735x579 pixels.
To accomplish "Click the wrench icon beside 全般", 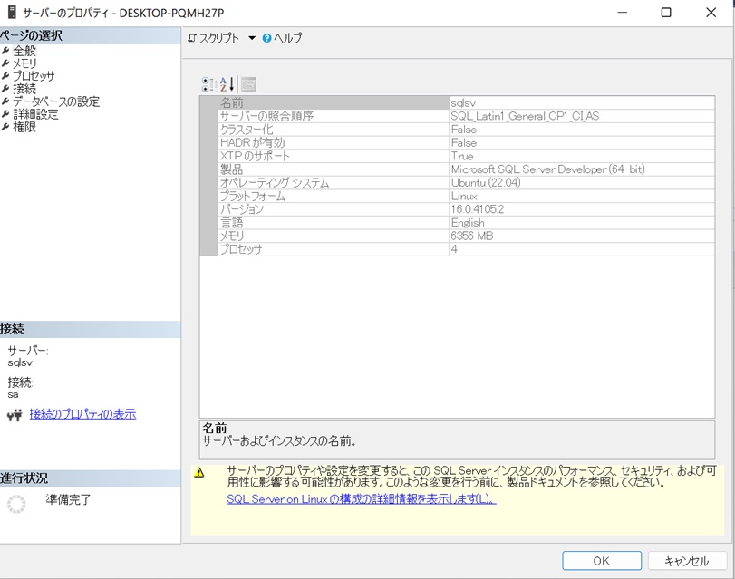I will click(x=5, y=50).
